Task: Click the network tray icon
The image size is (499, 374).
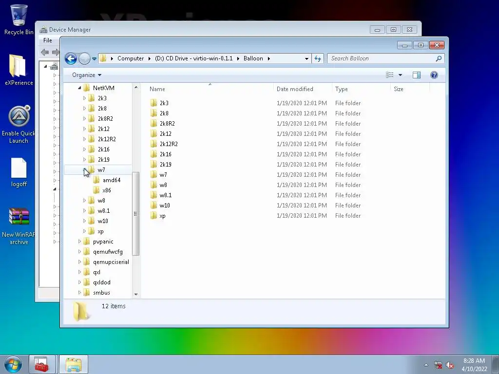Action: [x=438, y=365]
